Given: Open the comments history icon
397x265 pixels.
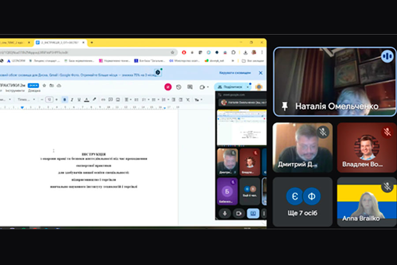Looking at the screenshot, I should [190, 87].
